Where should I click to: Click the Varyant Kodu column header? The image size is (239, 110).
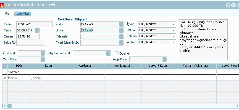click(158, 66)
